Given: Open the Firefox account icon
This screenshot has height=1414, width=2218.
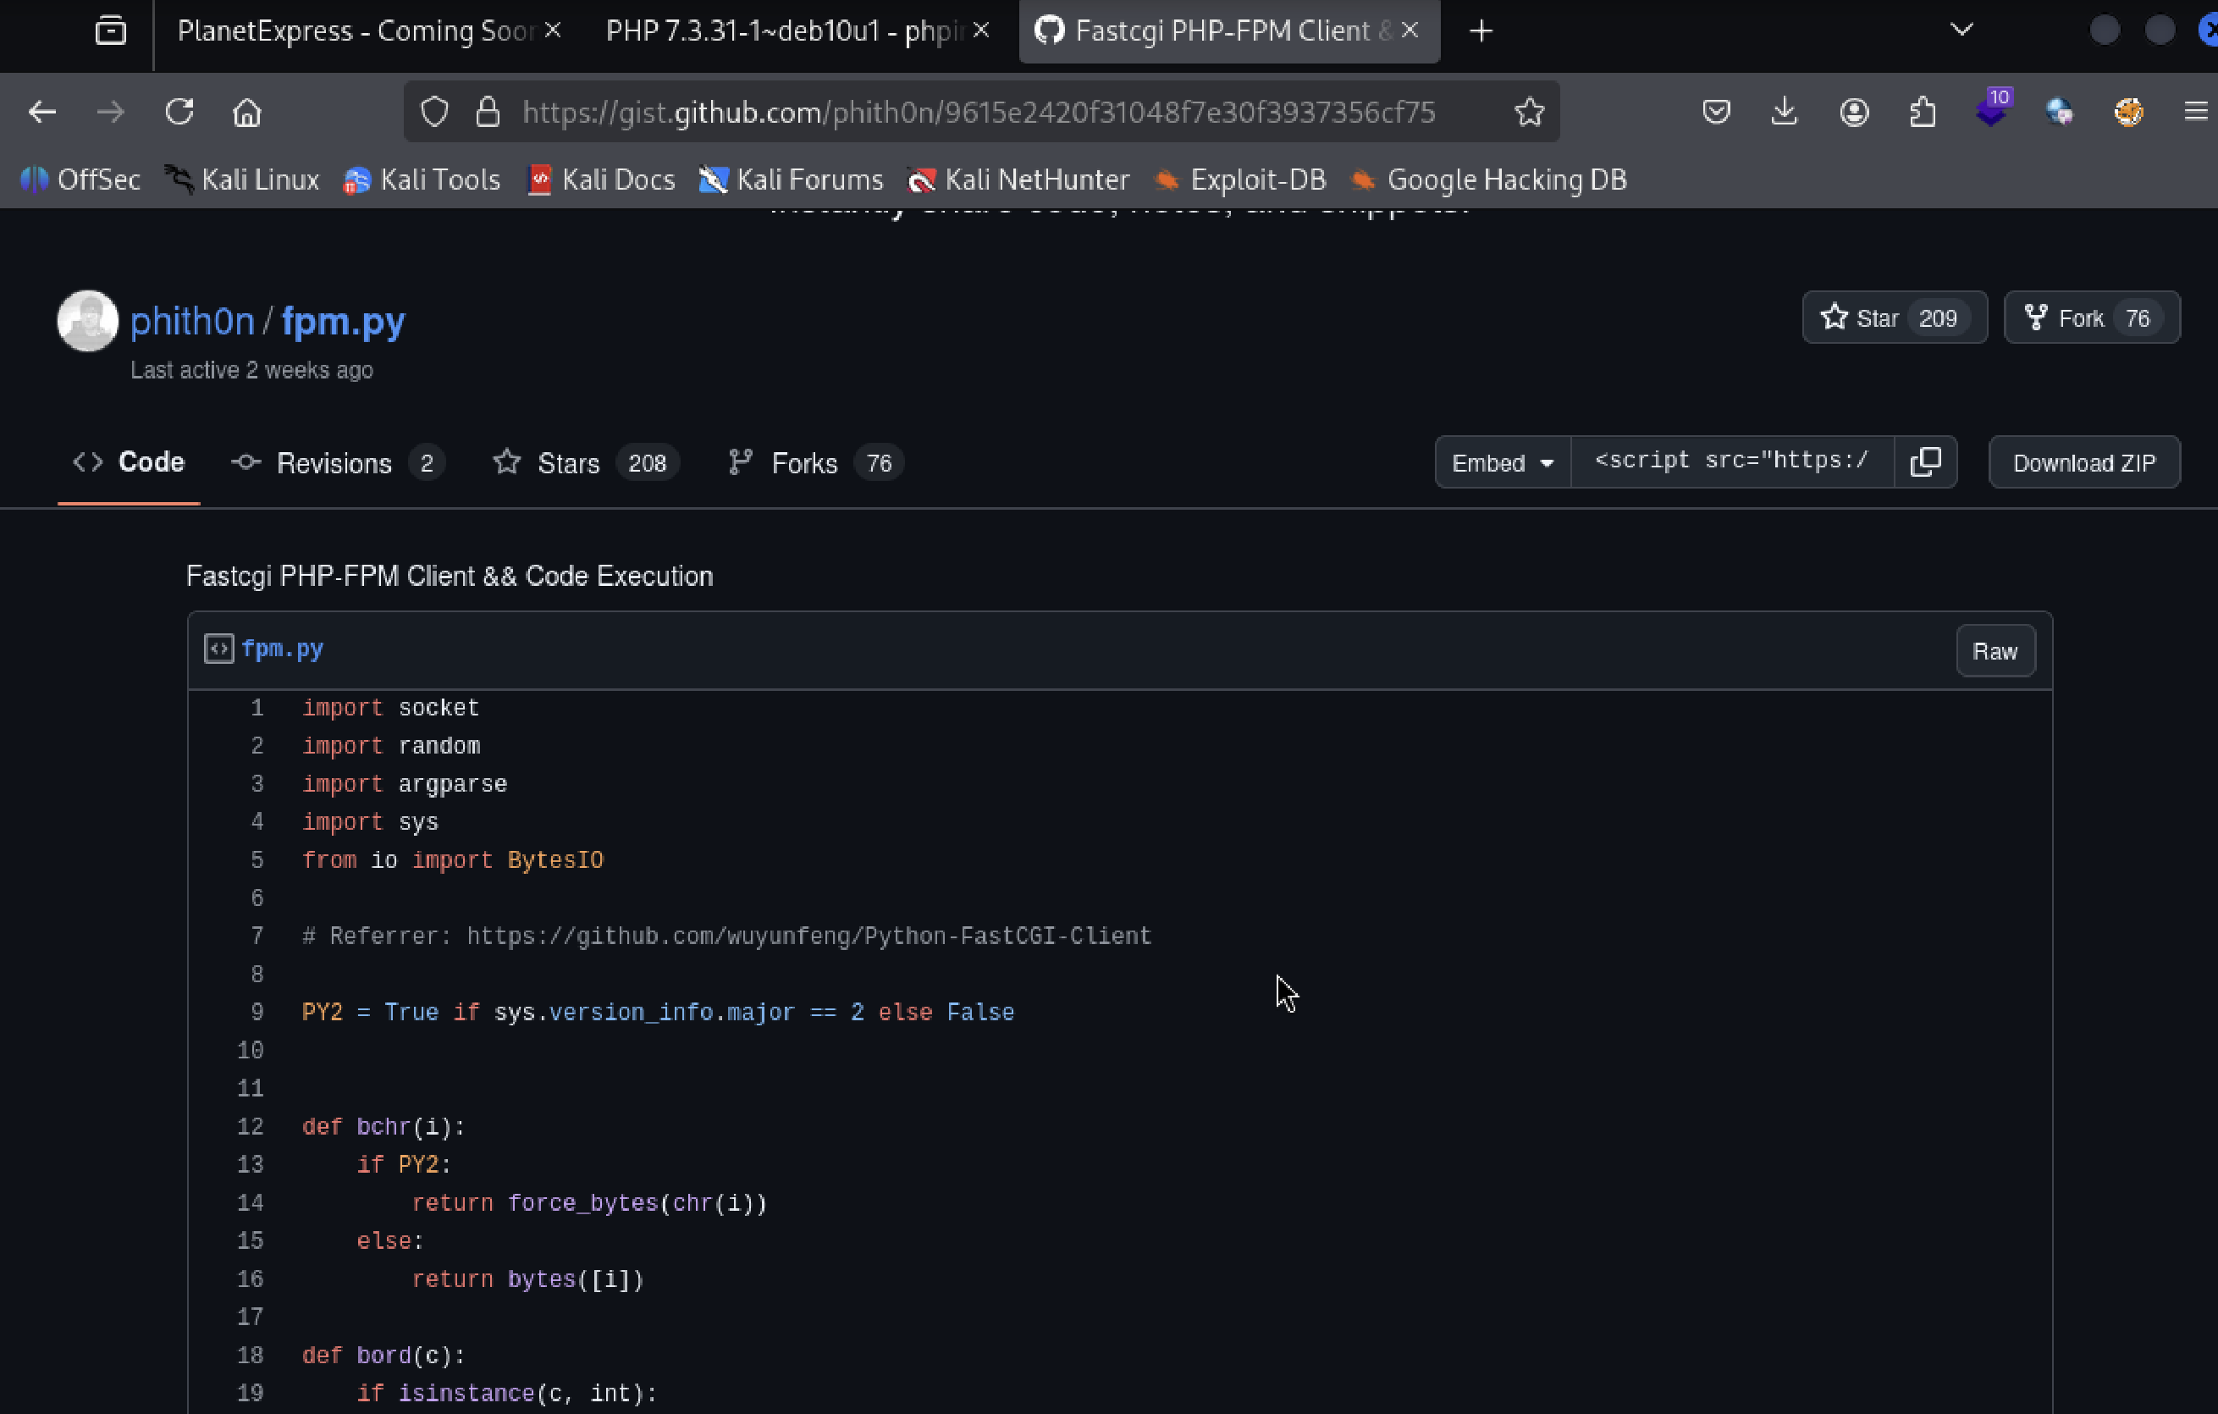Looking at the screenshot, I should (x=1853, y=113).
